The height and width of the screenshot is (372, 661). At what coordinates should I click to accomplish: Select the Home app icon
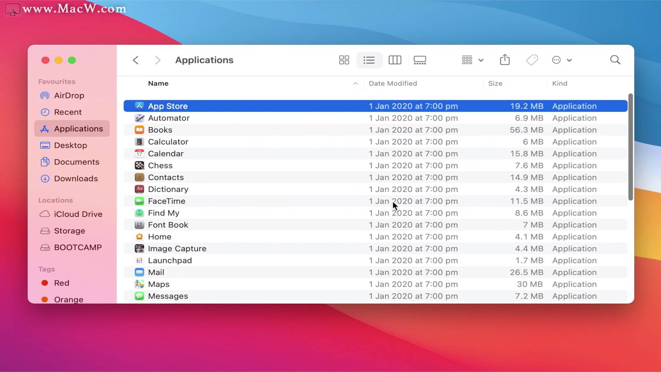(x=139, y=237)
